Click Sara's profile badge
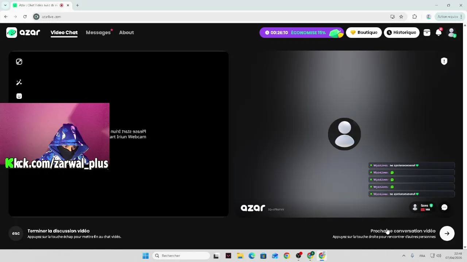The width and height of the screenshot is (467, 262). tap(422, 207)
